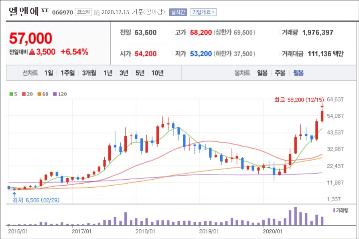Click the 거래대금 111,136 백만 value

[x=326, y=54]
